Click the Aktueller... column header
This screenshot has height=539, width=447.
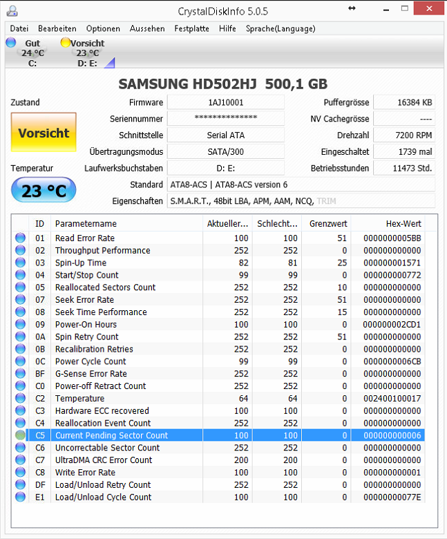pos(227,224)
